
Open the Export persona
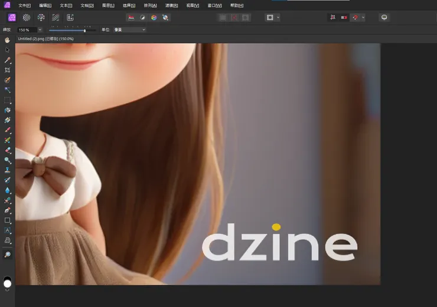tap(70, 18)
